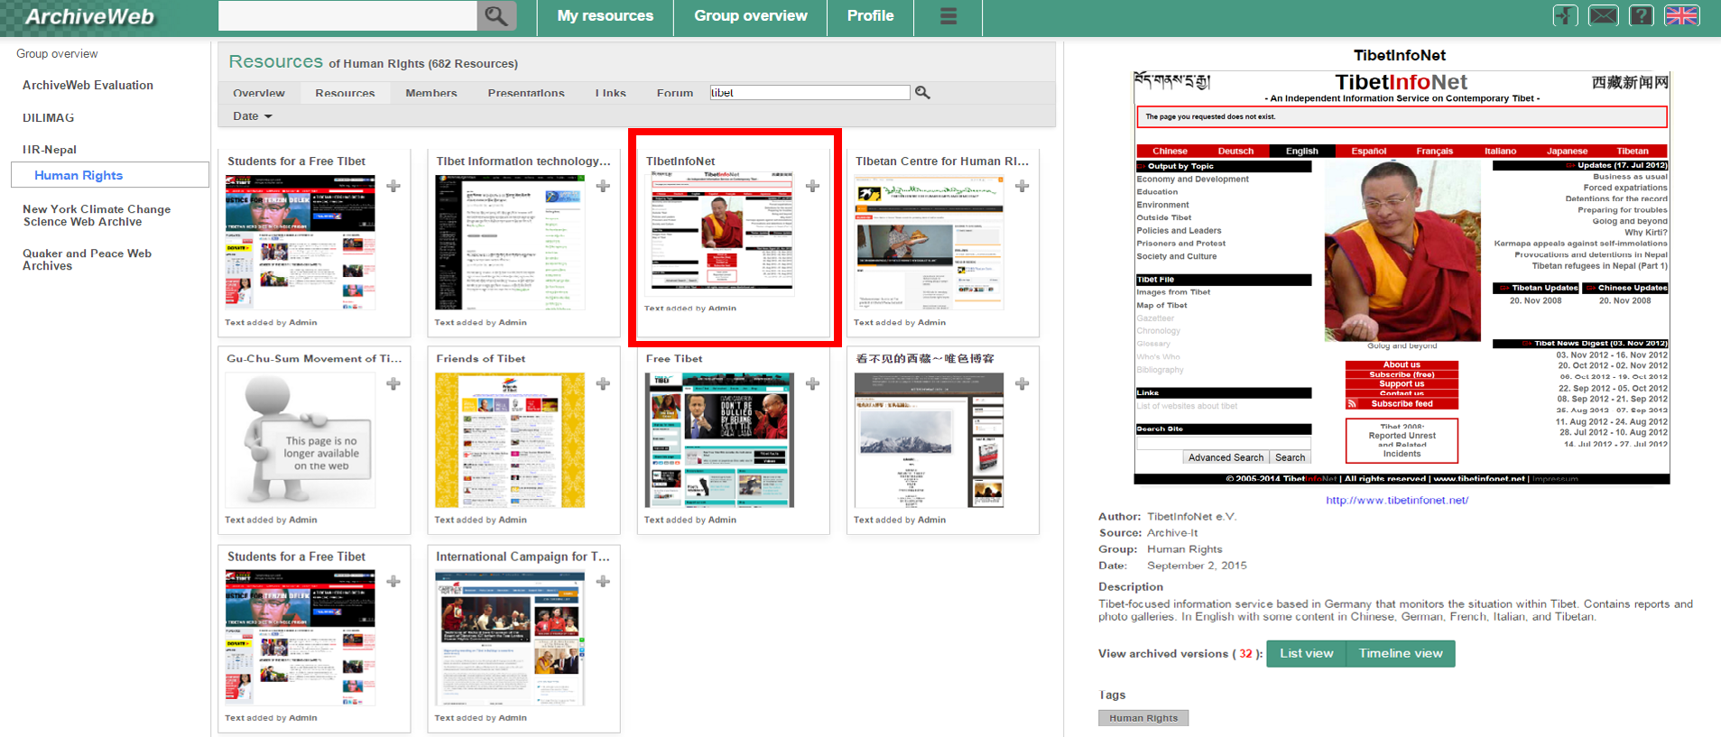Viewport: 1721px width, 737px height.
Task: Click the login door icon in header
Action: tap(1565, 15)
